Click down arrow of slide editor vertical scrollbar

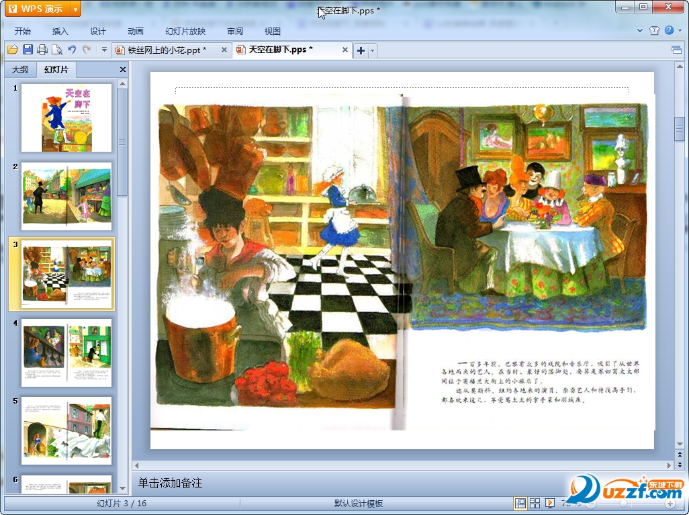[x=680, y=444]
